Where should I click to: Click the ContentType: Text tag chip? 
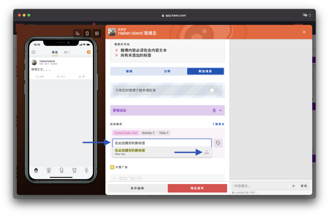click(x=126, y=133)
